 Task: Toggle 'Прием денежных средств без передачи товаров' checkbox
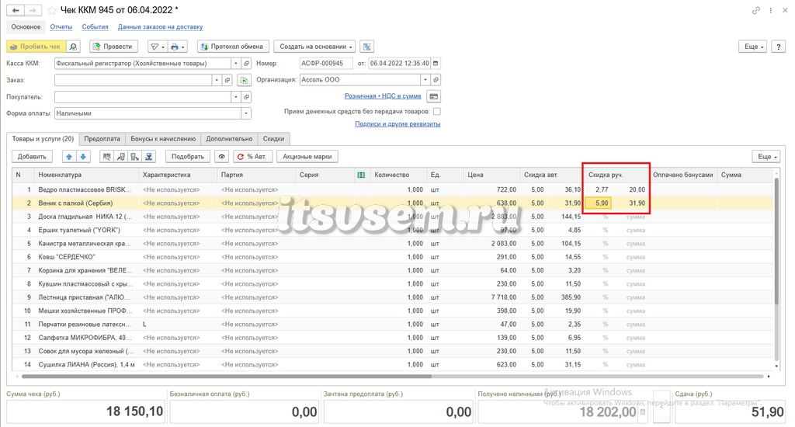point(437,111)
